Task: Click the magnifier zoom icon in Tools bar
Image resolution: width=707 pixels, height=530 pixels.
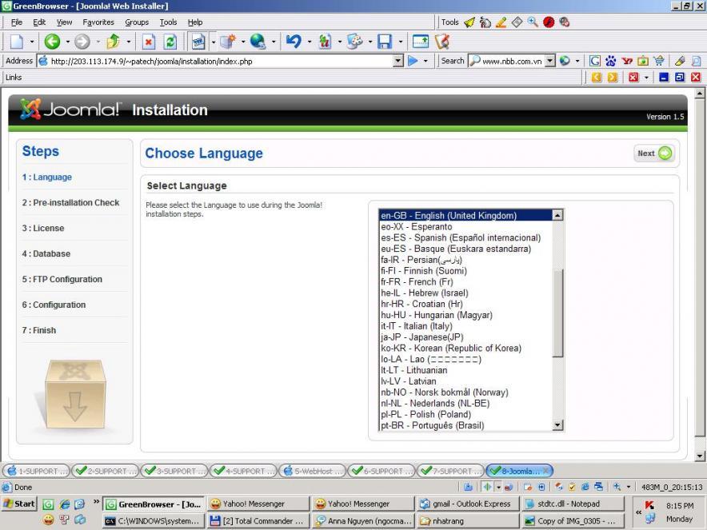Action: [x=533, y=22]
